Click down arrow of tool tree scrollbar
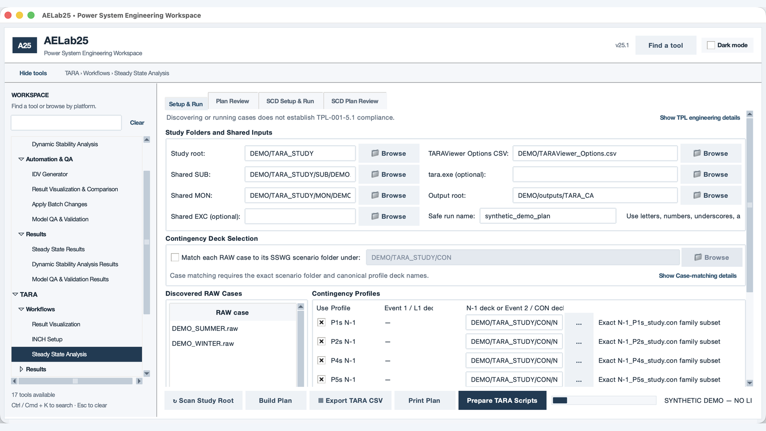The height and width of the screenshot is (431, 766). coord(147,374)
